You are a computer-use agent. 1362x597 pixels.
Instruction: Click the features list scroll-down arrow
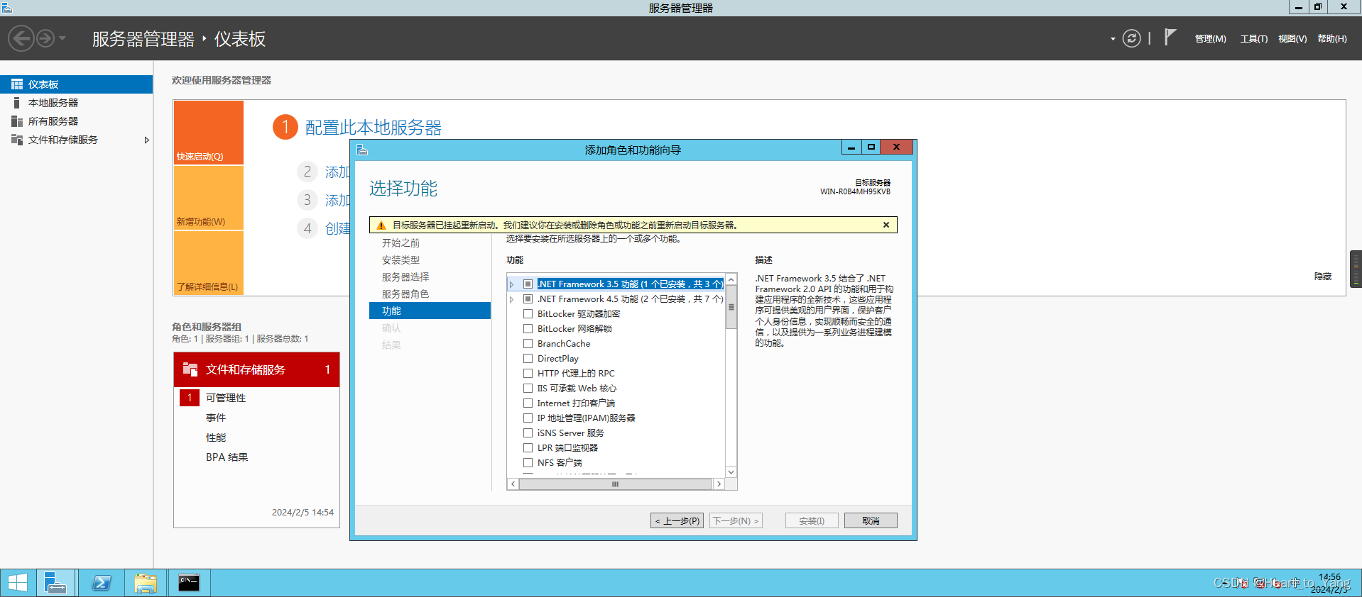coord(731,472)
